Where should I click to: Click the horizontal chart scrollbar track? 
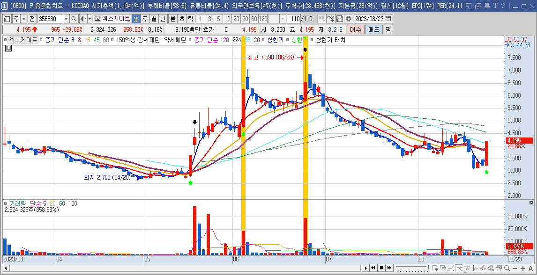(x=185, y=268)
